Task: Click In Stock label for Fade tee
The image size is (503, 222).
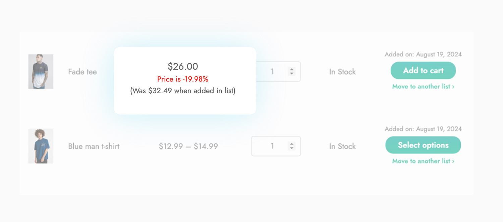Action: point(342,72)
